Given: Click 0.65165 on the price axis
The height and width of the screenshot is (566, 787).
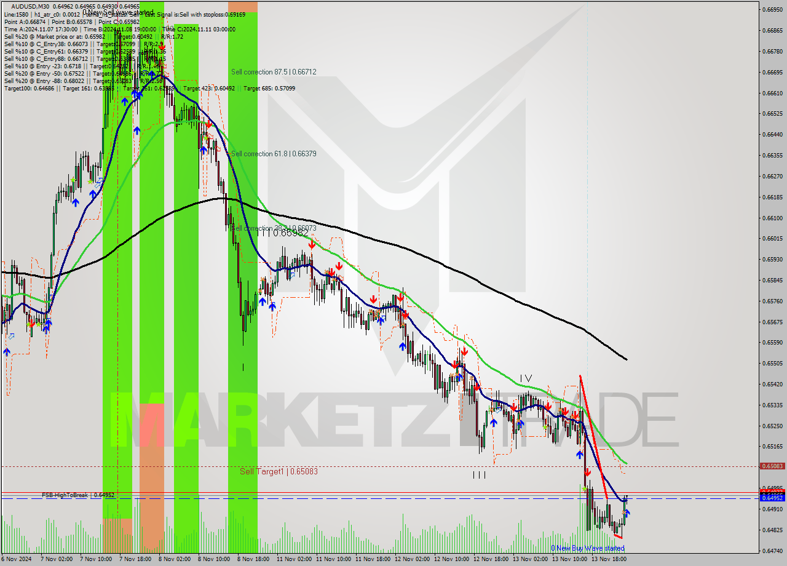Looking at the screenshot, I should tap(773, 446).
